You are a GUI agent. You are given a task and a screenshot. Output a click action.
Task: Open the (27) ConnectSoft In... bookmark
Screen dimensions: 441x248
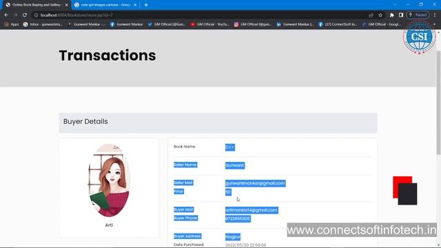tap(338, 25)
